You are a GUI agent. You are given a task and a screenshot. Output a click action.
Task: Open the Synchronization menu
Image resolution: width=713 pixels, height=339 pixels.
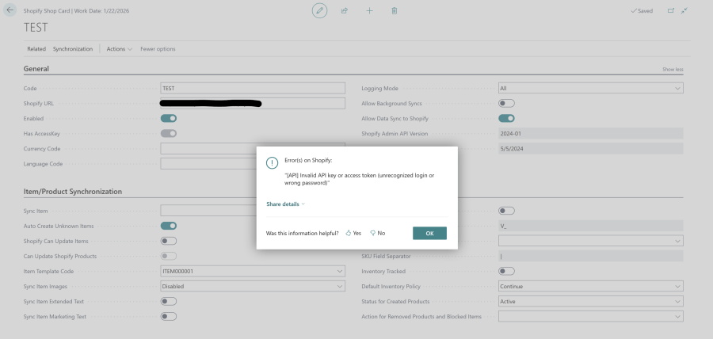click(73, 49)
